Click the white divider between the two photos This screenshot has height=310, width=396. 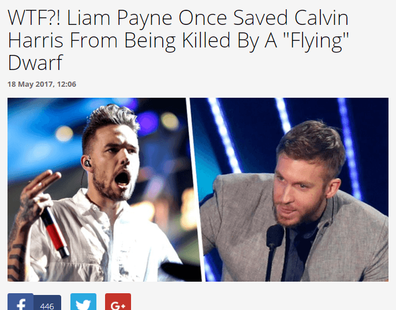pos(196,190)
